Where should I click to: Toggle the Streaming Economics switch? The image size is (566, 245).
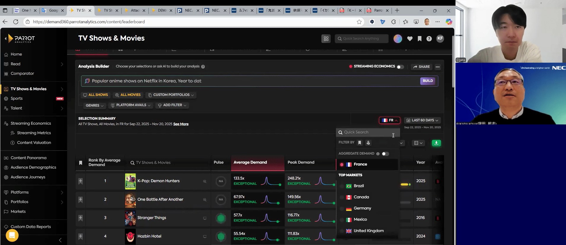click(x=400, y=67)
